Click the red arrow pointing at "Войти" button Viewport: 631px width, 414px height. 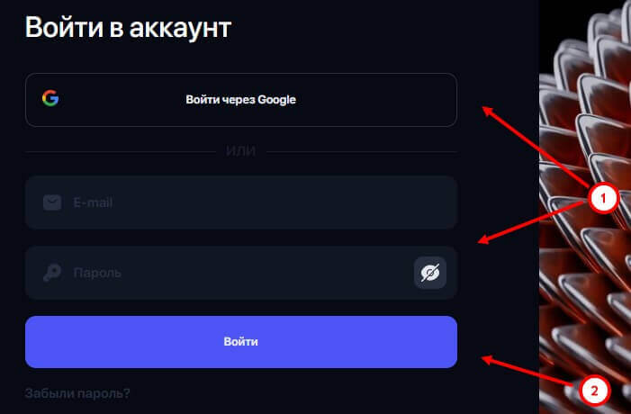tap(531, 373)
